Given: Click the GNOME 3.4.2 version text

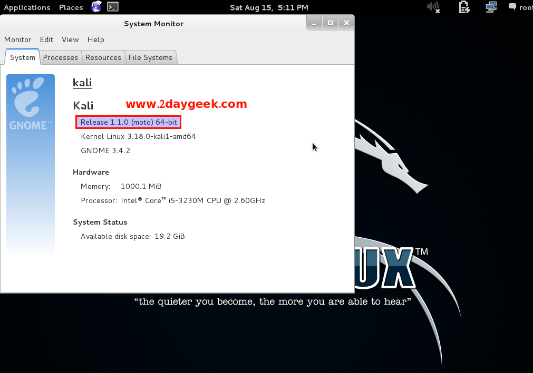Looking at the screenshot, I should (x=105, y=150).
